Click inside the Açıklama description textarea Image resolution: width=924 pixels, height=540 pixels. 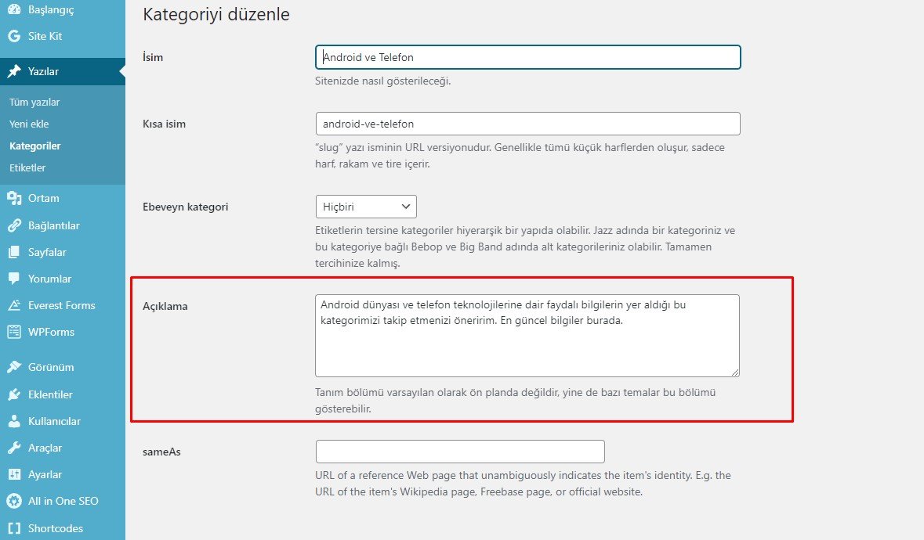[527, 344]
